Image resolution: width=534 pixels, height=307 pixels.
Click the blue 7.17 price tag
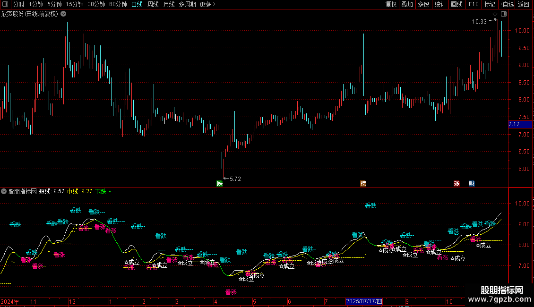(520, 124)
